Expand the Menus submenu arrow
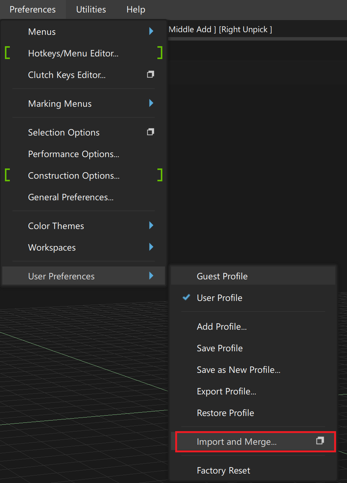The height and width of the screenshot is (483, 347). [x=151, y=31]
